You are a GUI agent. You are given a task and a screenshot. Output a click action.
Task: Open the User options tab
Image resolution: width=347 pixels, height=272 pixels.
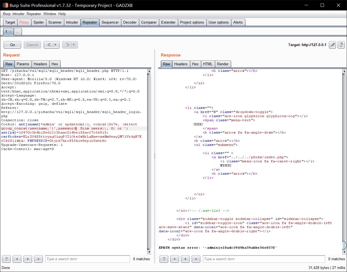[x=219, y=22]
